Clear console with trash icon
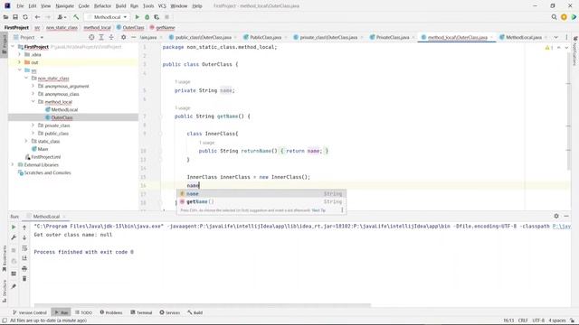The height and width of the screenshot is (325, 579). click(x=24, y=279)
